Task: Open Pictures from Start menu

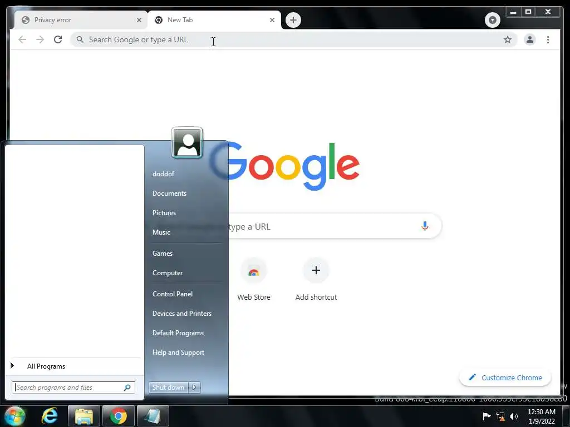Action: tap(164, 213)
